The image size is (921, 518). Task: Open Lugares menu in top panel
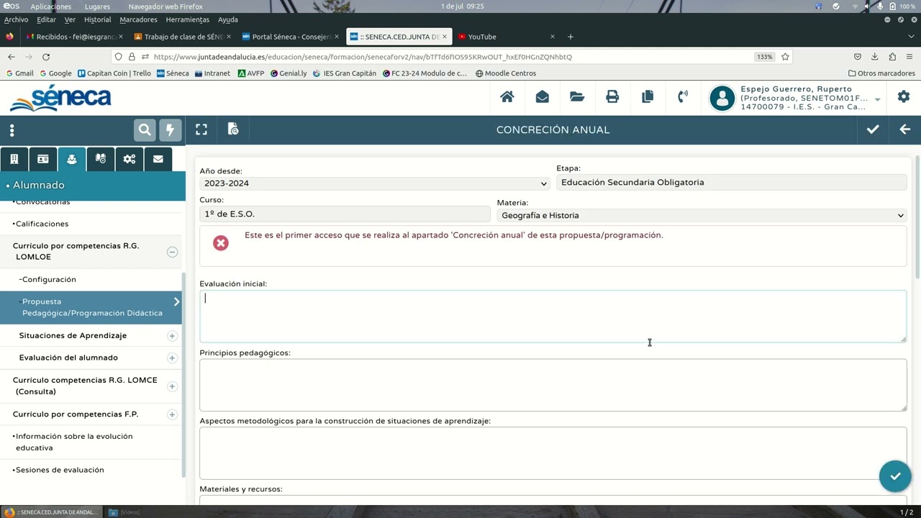97,6
